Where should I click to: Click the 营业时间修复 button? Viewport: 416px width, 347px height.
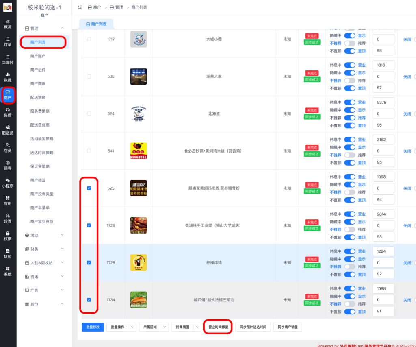tap(218, 327)
